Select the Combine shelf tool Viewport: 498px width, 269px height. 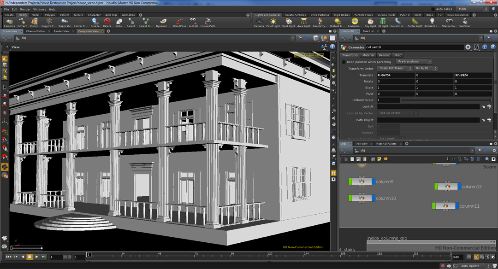(x=9, y=23)
